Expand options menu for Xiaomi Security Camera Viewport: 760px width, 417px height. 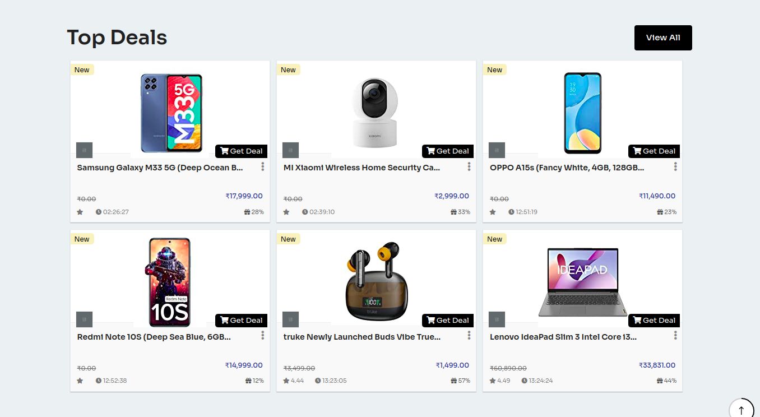click(x=469, y=166)
